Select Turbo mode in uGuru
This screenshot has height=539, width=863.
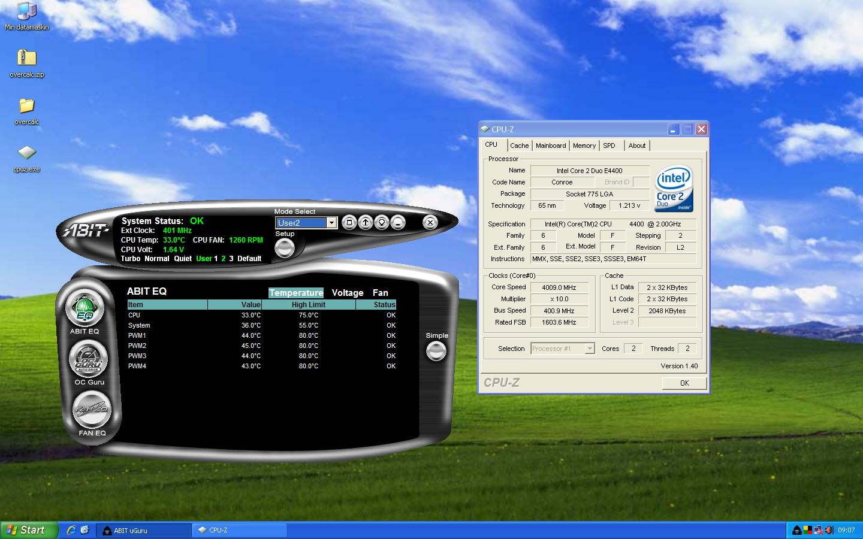click(131, 259)
